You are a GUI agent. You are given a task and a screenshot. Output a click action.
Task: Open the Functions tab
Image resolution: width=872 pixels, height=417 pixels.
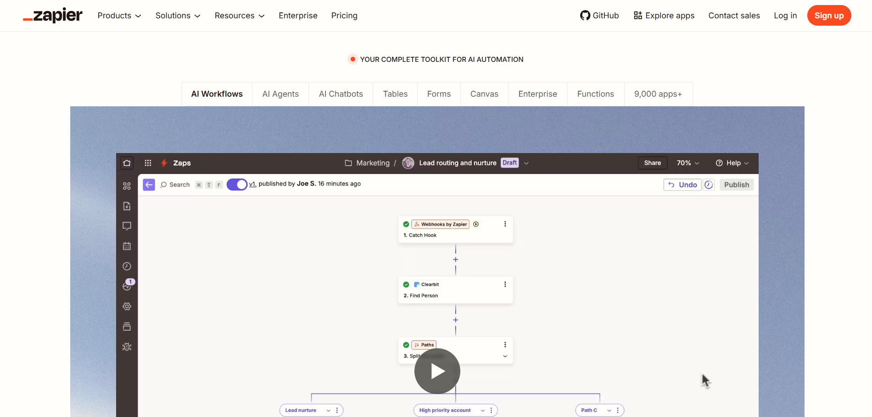pyautogui.click(x=596, y=94)
